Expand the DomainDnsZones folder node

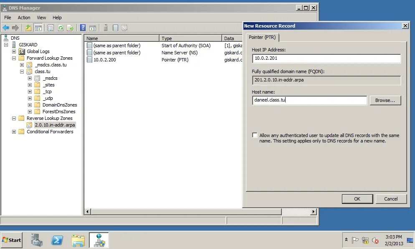pyautogui.click(x=30, y=105)
